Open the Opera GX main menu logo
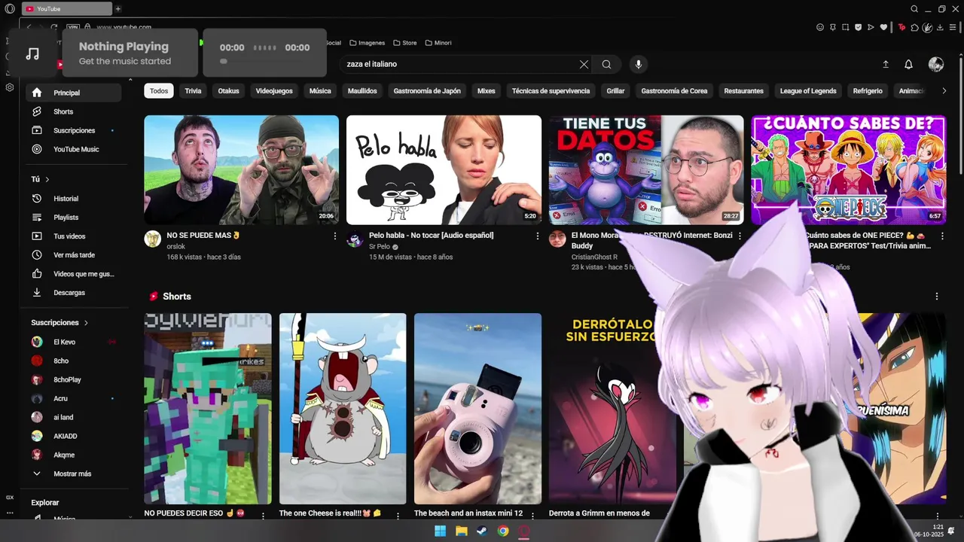This screenshot has width=964, height=542. tap(10, 9)
